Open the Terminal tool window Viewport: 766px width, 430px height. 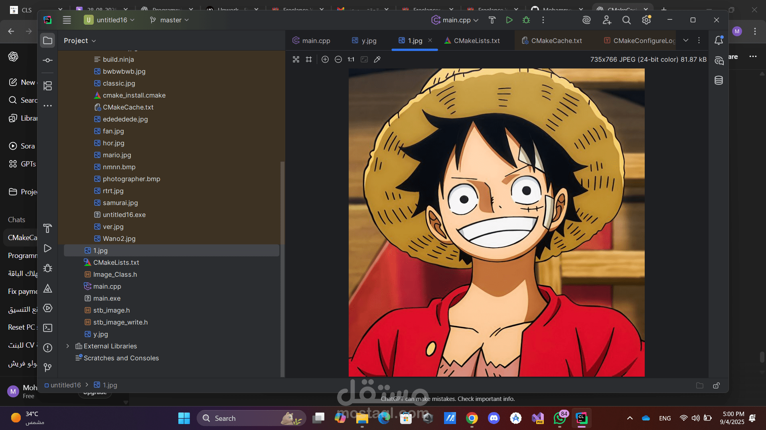click(47, 328)
